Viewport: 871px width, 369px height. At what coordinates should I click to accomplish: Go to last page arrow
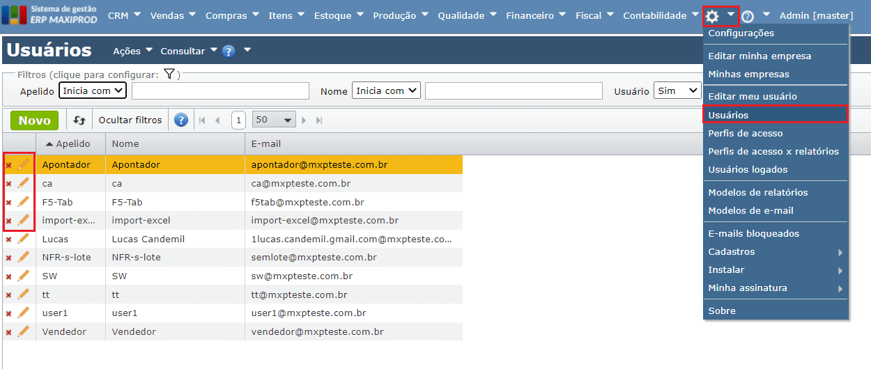[319, 120]
